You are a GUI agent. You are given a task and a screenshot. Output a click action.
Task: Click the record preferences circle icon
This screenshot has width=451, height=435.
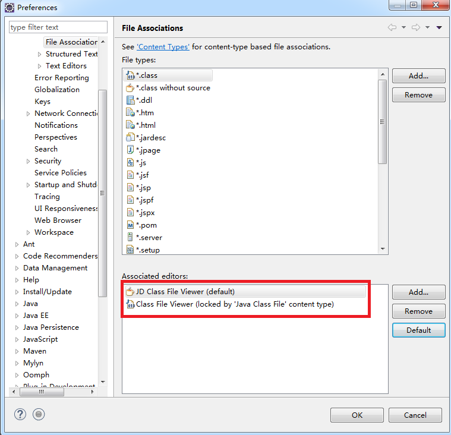click(39, 414)
